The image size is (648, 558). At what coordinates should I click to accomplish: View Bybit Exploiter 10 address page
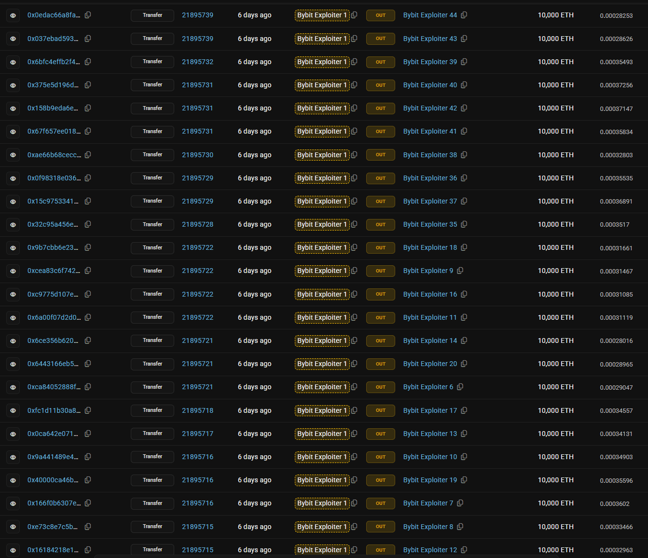coord(430,457)
